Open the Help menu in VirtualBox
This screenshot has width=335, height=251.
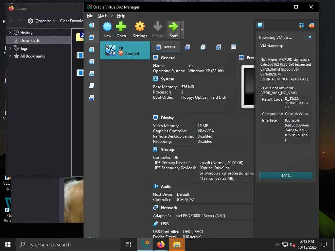click(121, 16)
